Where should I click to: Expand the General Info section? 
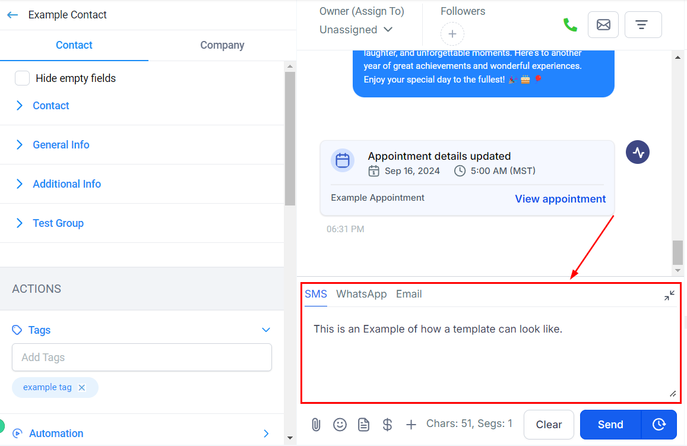point(61,145)
